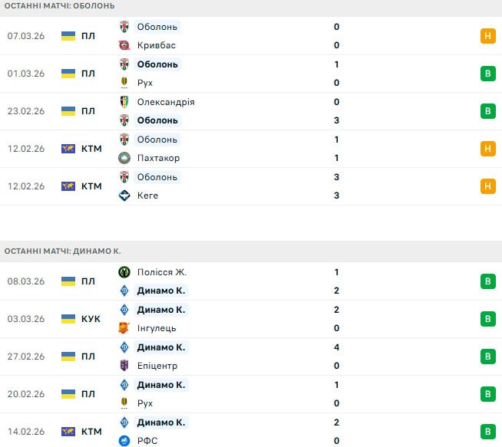Click the Rukh crest in 01.03.26 match
Screen dimensions: 502x447
[124, 83]
